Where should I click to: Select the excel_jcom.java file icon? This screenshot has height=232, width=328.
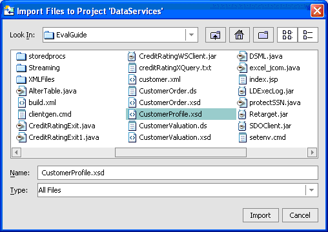click(x=242, y=68)
